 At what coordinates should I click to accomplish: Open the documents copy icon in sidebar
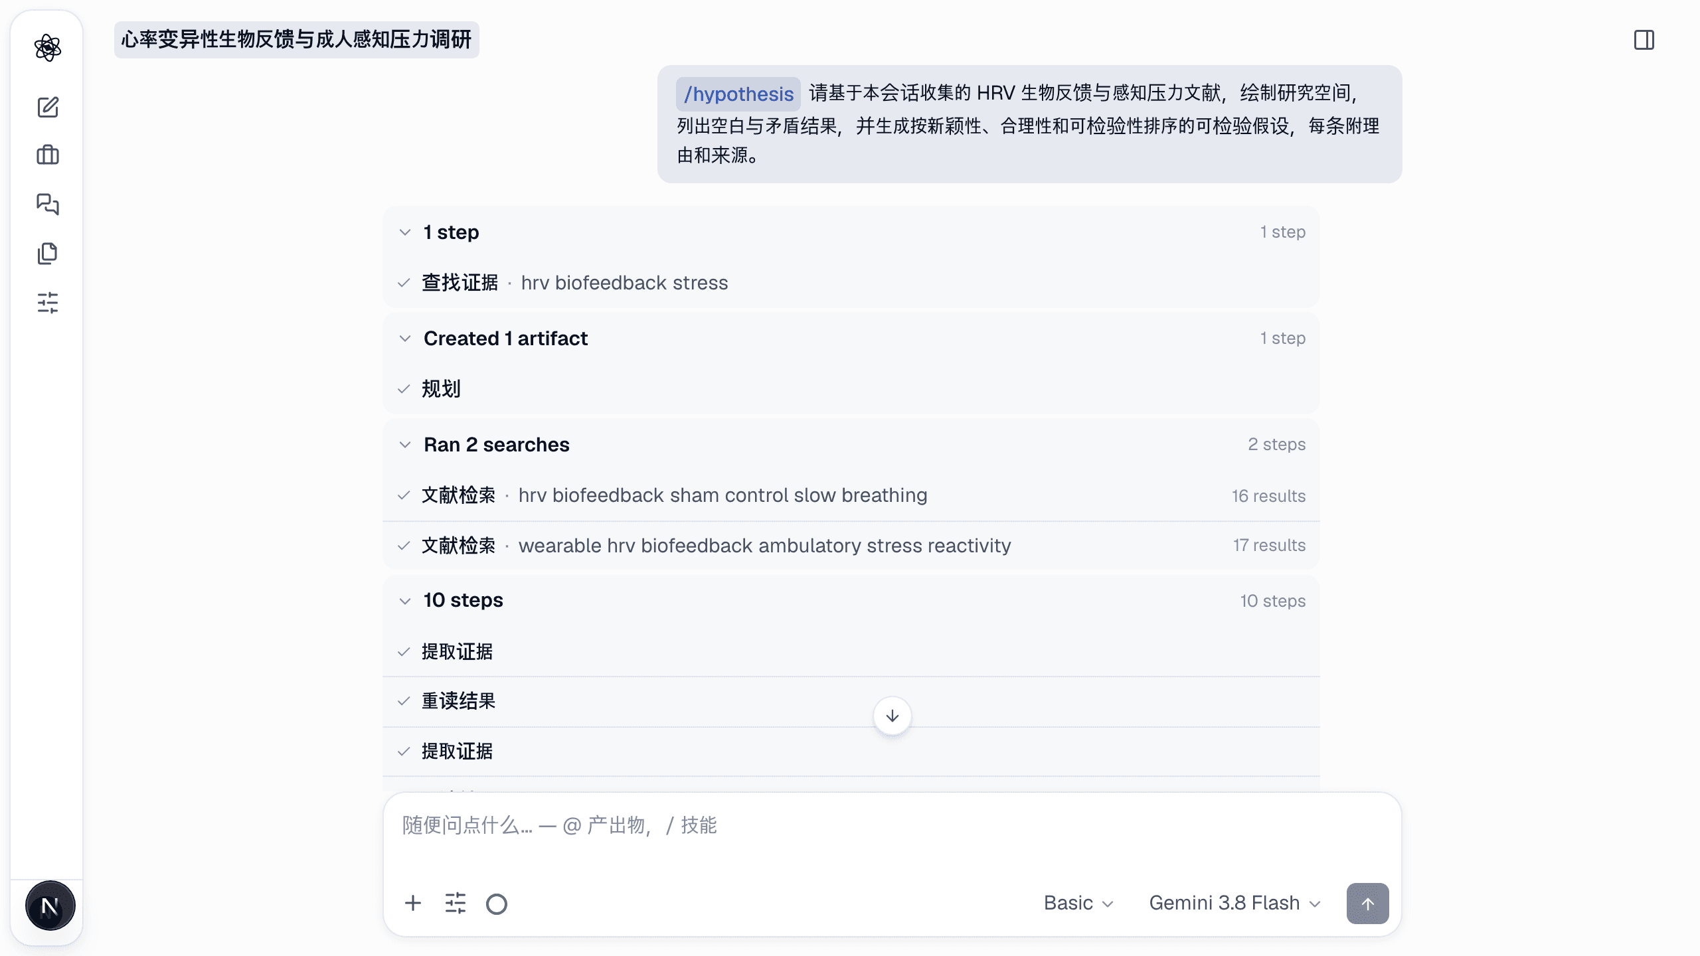pyautogui.click(x=48, y=253)
